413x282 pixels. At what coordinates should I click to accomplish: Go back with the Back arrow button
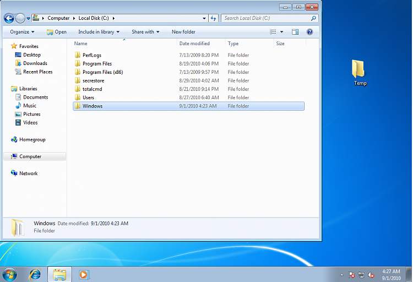coord(9,18)
